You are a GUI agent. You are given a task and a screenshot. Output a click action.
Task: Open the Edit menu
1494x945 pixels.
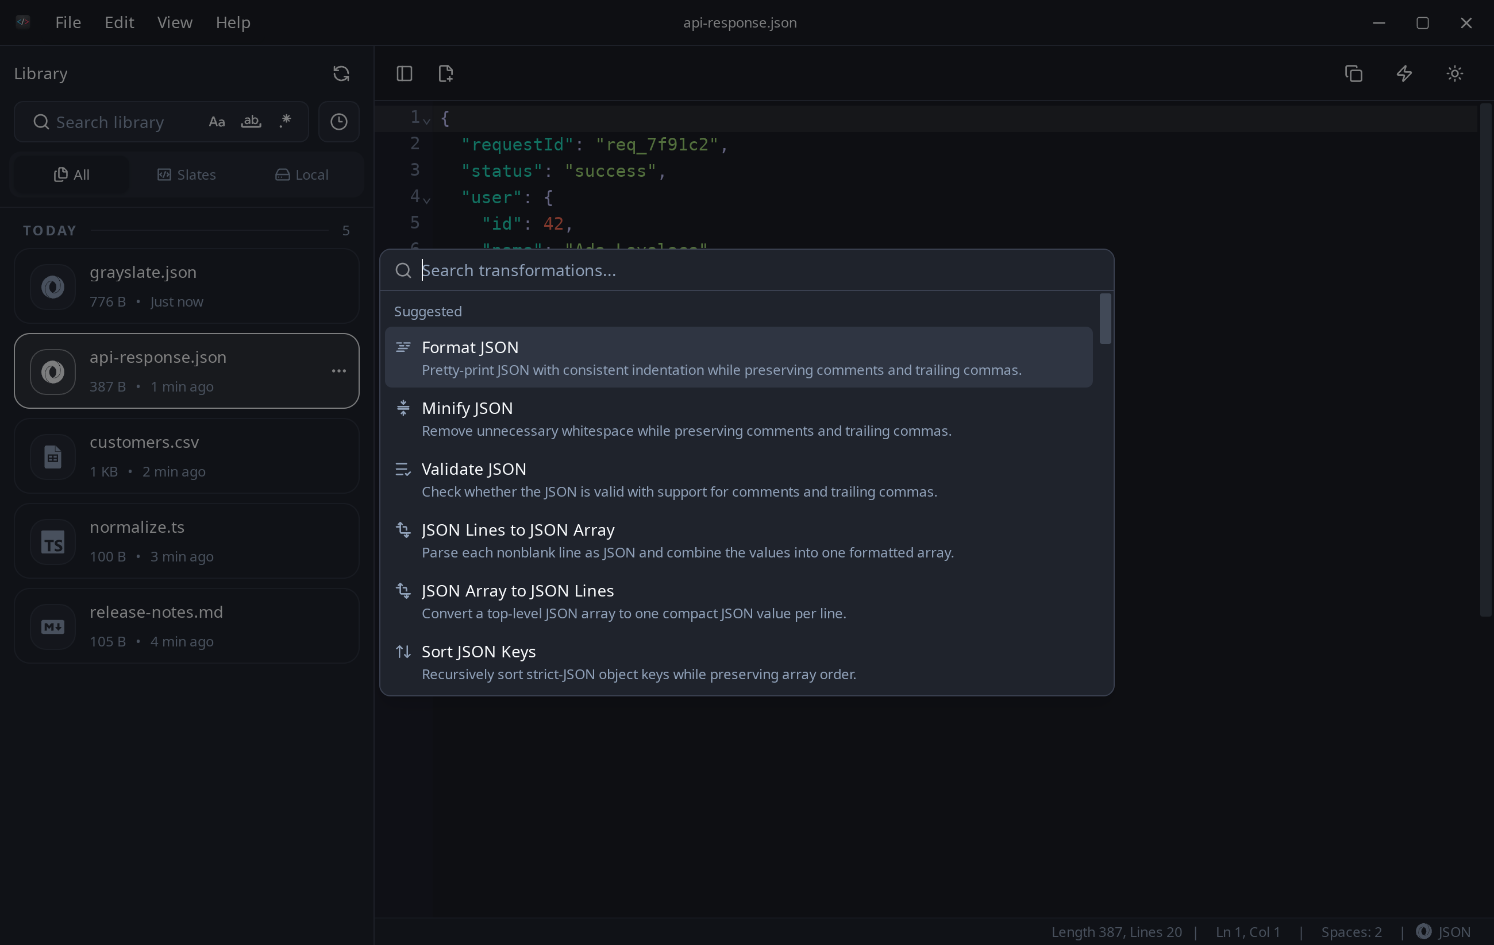[x=119, y=22]
